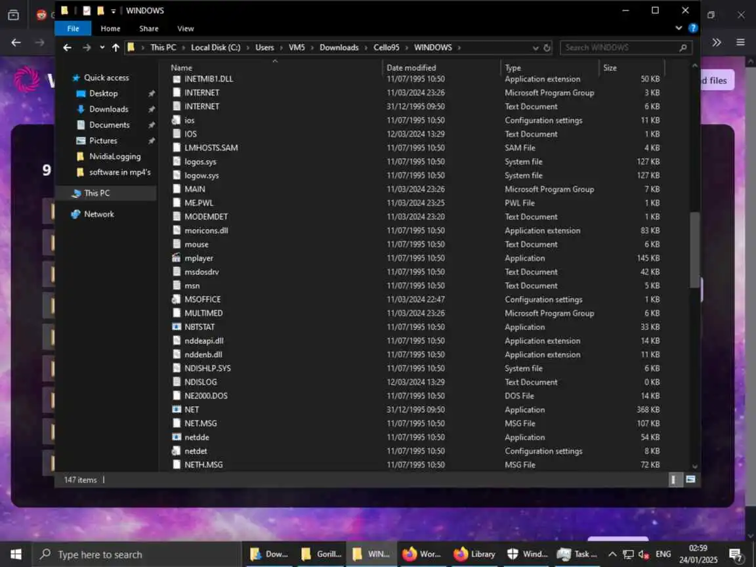Click the Cello95 breadcrumb
This screenshot has height=567, width=756.
click(386, 47)
